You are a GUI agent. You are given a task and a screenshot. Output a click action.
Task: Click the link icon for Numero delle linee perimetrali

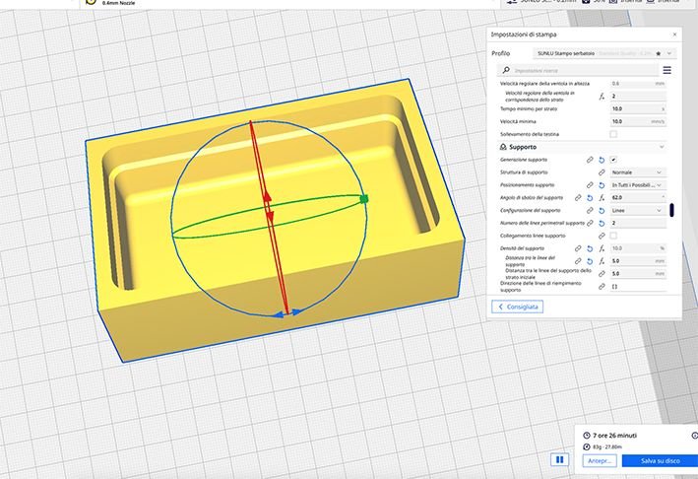[x=590, y=223]
